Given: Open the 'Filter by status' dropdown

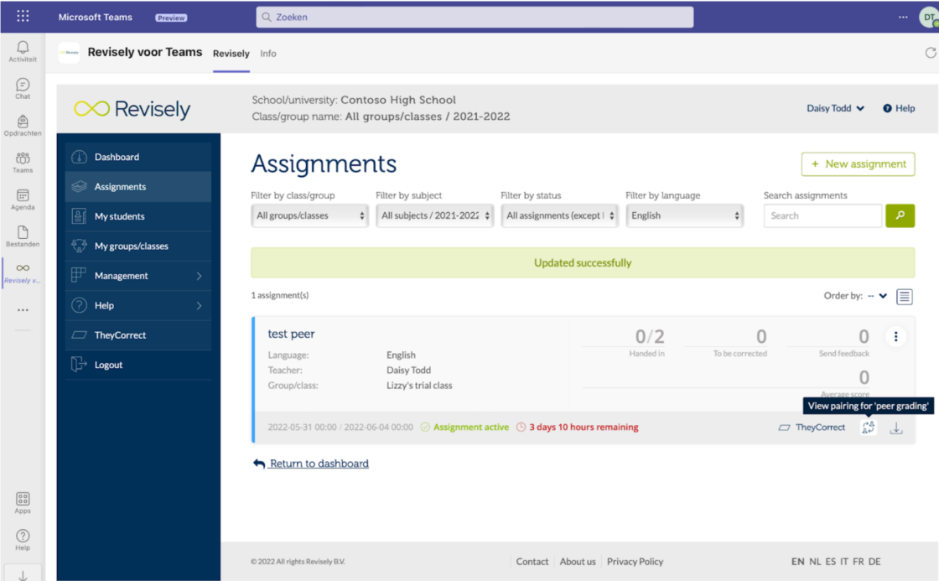Looking at the screenshot, I should pyautogui.click(x=559, y=215).
